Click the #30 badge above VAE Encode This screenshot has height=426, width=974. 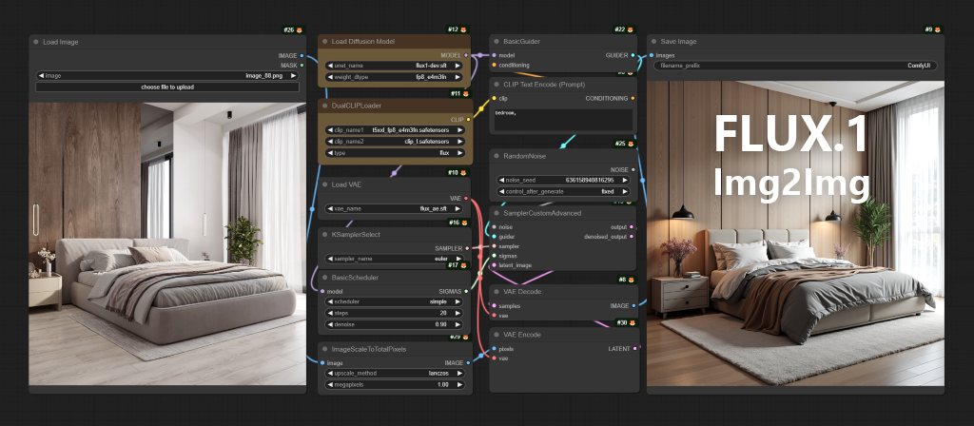pos(626,323)
